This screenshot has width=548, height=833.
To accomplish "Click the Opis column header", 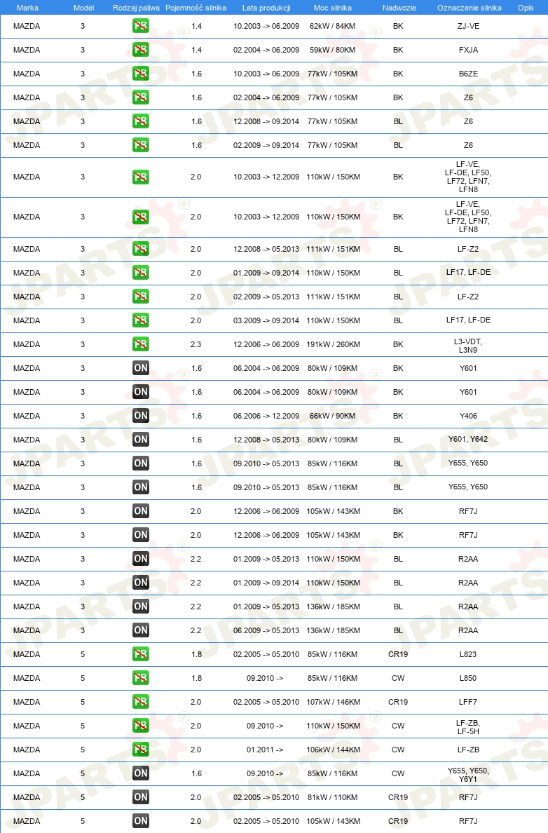I will click(x=526, y=8).
